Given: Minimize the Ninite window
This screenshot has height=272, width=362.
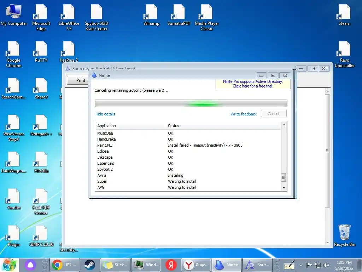Looking at the screenshot, I should pyautogui.click(x=261, y=75).
